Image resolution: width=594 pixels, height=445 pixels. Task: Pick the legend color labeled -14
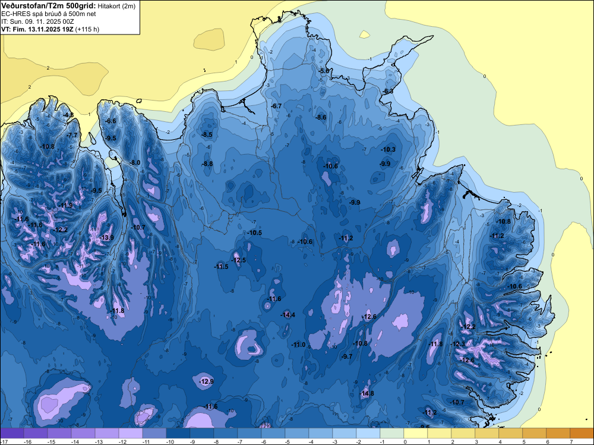[x=83, y=433]
